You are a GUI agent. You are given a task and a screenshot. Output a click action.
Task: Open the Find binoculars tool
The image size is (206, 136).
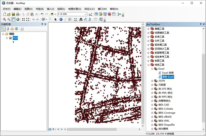tap(81, 19)
